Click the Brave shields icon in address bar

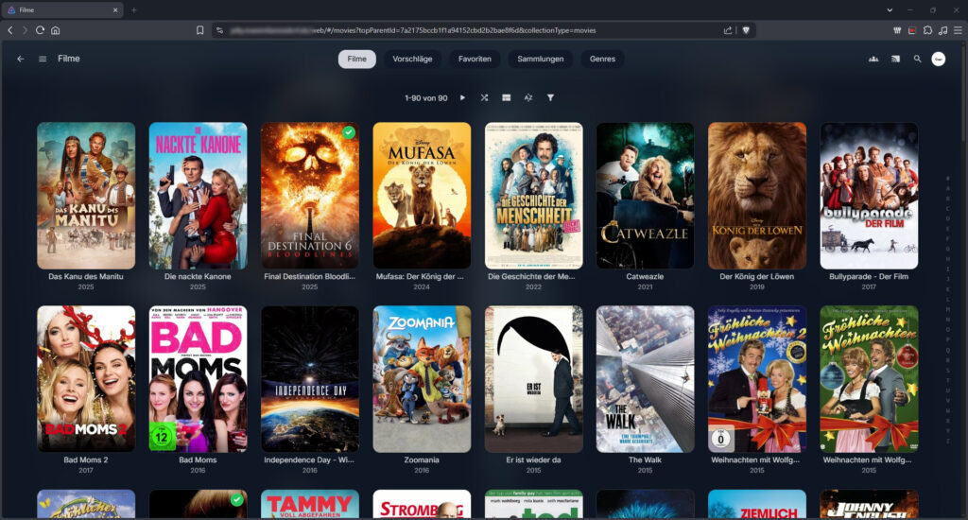(x=746, y=30)
